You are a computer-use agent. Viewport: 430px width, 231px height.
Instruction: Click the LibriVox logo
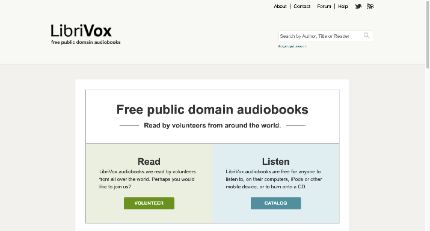[x=81, y=31]
